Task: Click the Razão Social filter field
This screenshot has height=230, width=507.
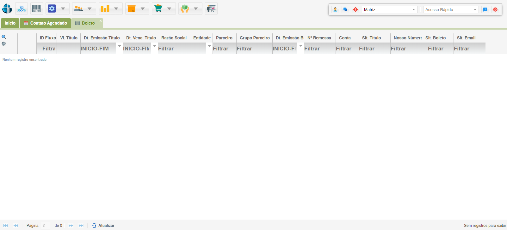Action: point(174,49)
